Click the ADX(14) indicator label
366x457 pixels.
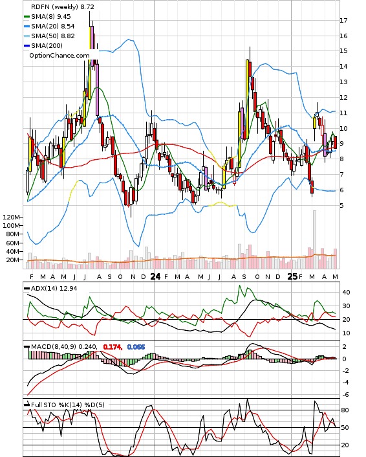54,289
